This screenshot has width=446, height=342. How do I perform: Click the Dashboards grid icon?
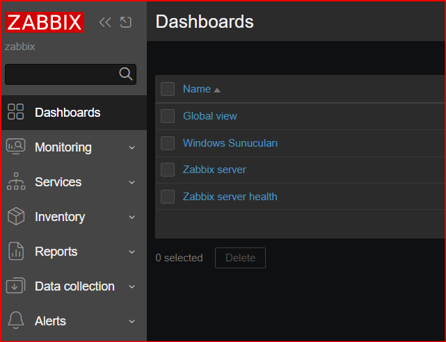15,112
